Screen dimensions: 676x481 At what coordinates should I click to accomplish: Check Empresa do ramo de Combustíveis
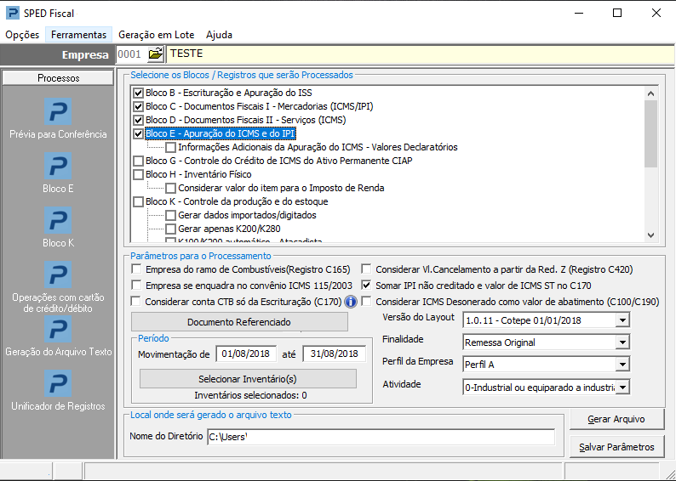point(136,269)
